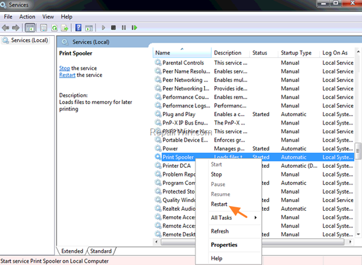Open the Help menu in the menu bar
Viewport: 362px width, 265px height.
(67, 17)
